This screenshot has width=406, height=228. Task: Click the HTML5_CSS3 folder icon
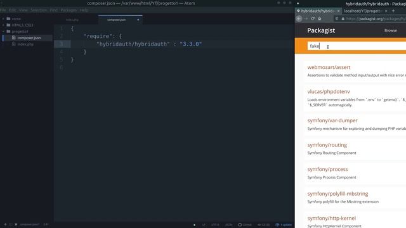(8, 25)
